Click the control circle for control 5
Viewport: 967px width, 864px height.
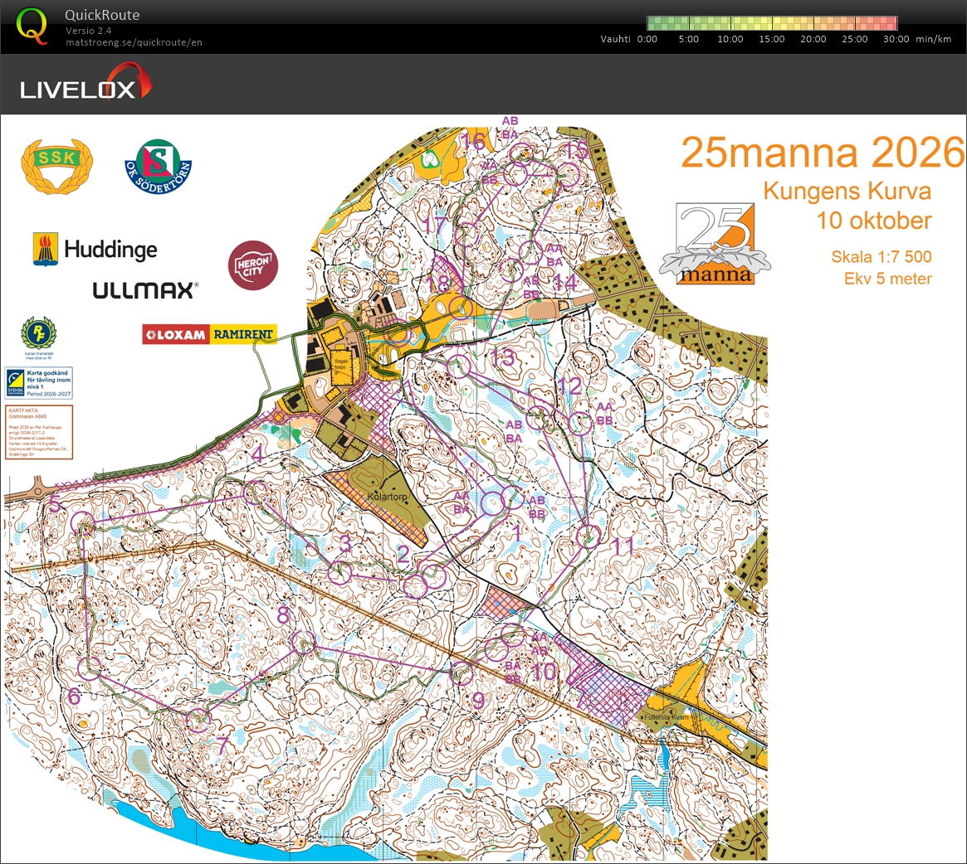[83, 524]
